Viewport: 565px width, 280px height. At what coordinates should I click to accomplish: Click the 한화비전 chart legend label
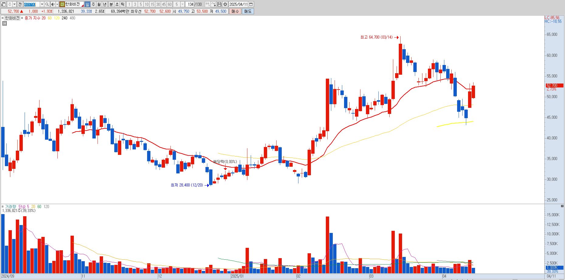pos(12,18)
